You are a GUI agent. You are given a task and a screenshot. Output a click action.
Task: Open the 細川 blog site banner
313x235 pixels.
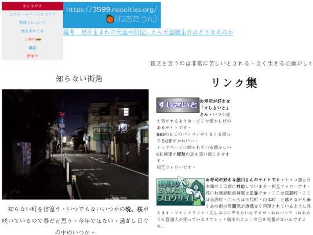click(181, 191)
